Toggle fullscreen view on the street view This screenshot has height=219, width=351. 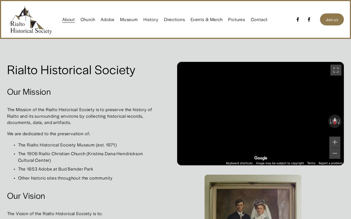coord(336,70)
